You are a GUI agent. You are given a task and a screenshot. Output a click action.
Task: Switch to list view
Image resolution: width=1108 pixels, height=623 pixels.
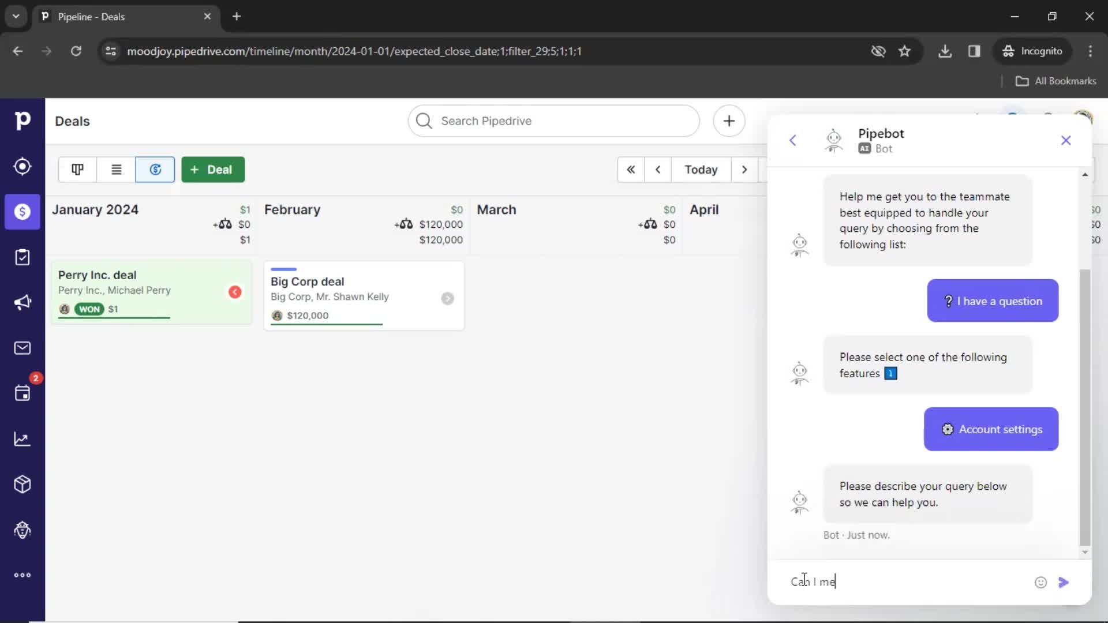coord(116,170)
